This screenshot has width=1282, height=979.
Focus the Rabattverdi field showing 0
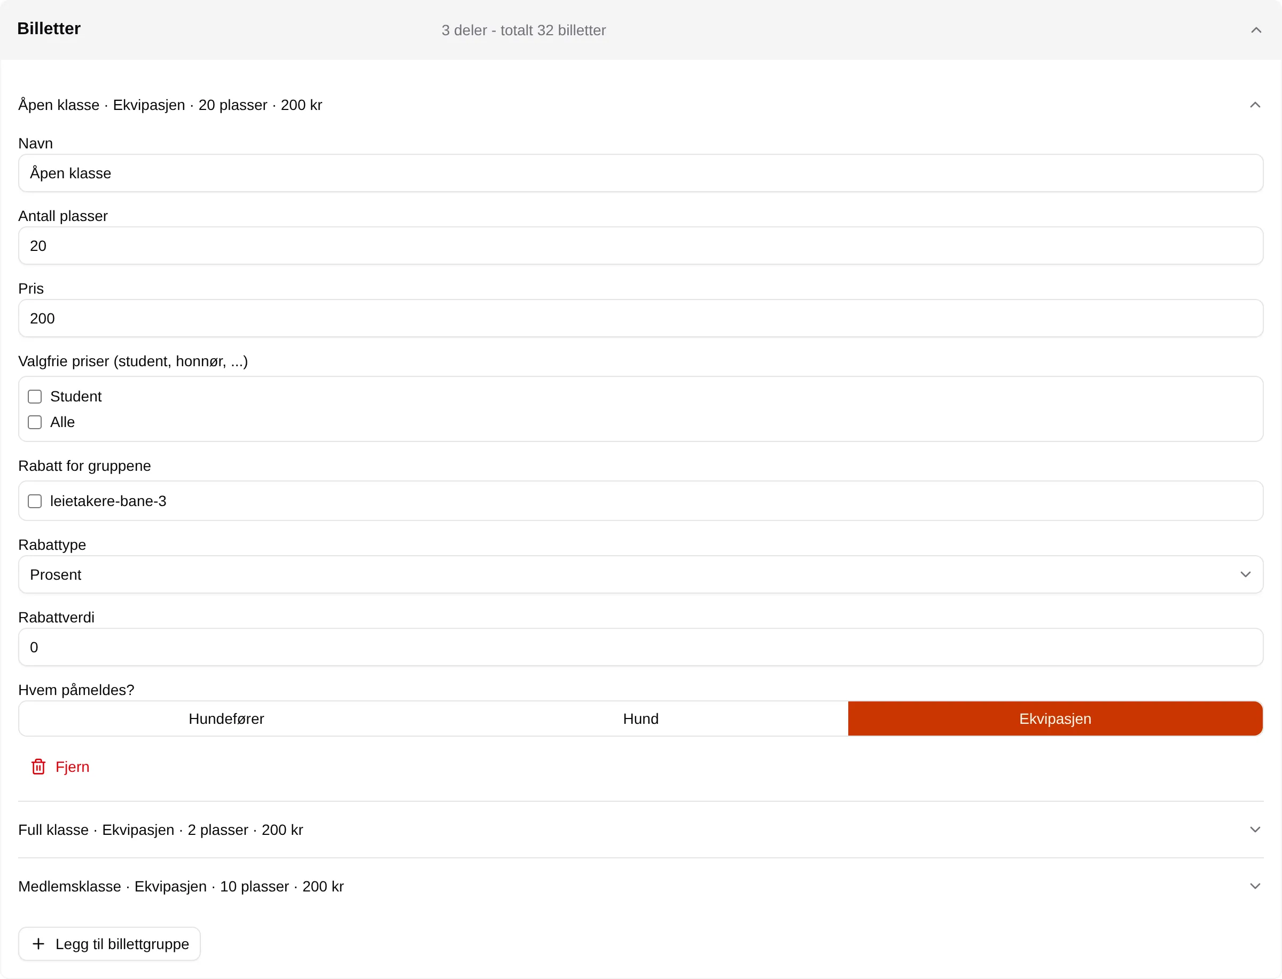point(640,647)
